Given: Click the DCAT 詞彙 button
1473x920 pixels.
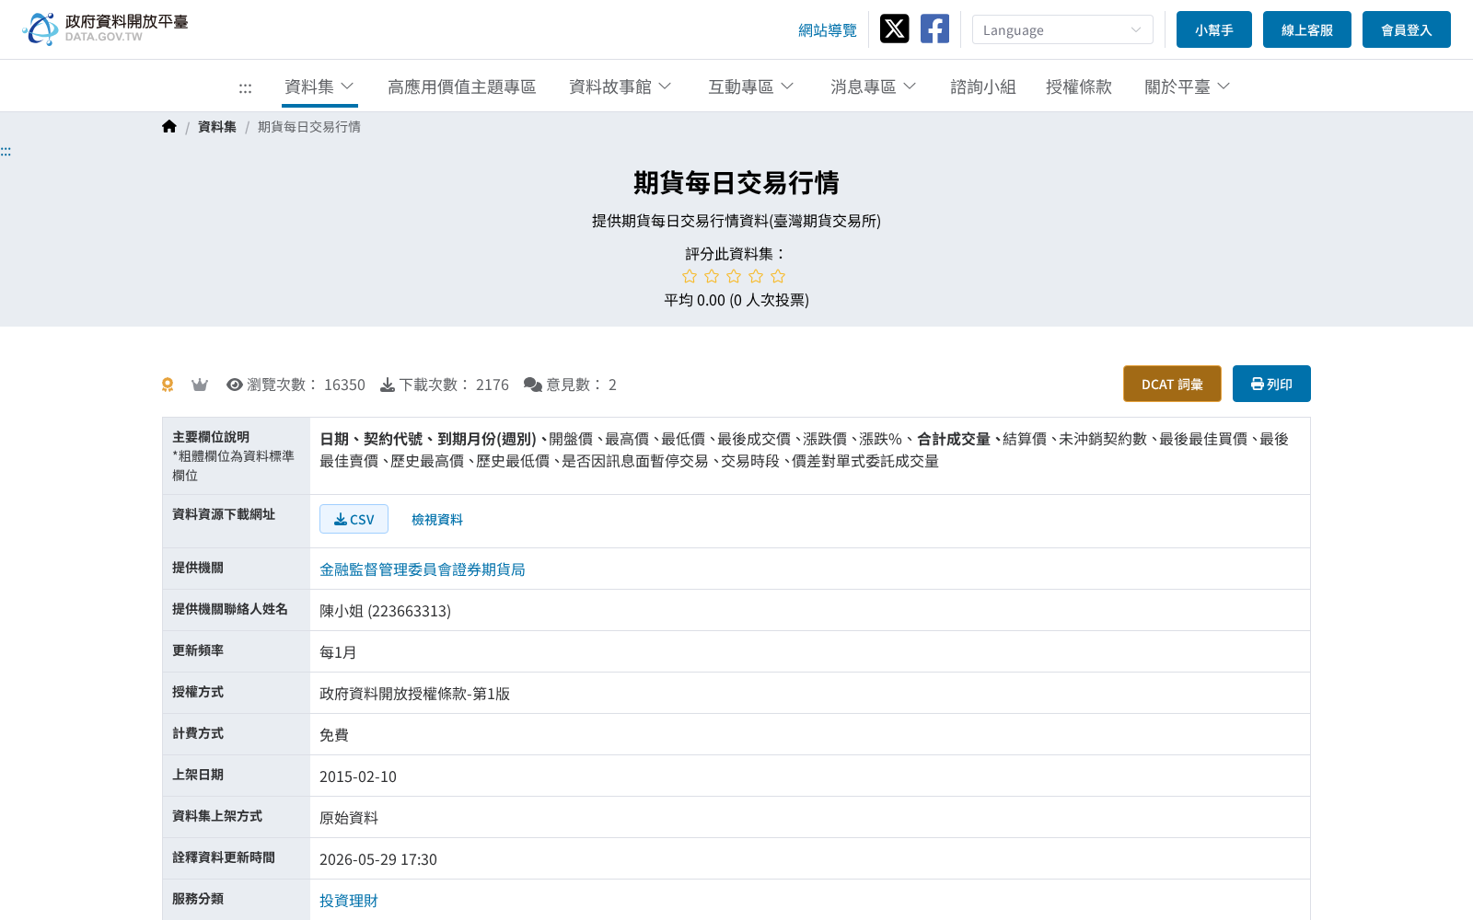Looking at the screenshot, I should point(1172,384).
